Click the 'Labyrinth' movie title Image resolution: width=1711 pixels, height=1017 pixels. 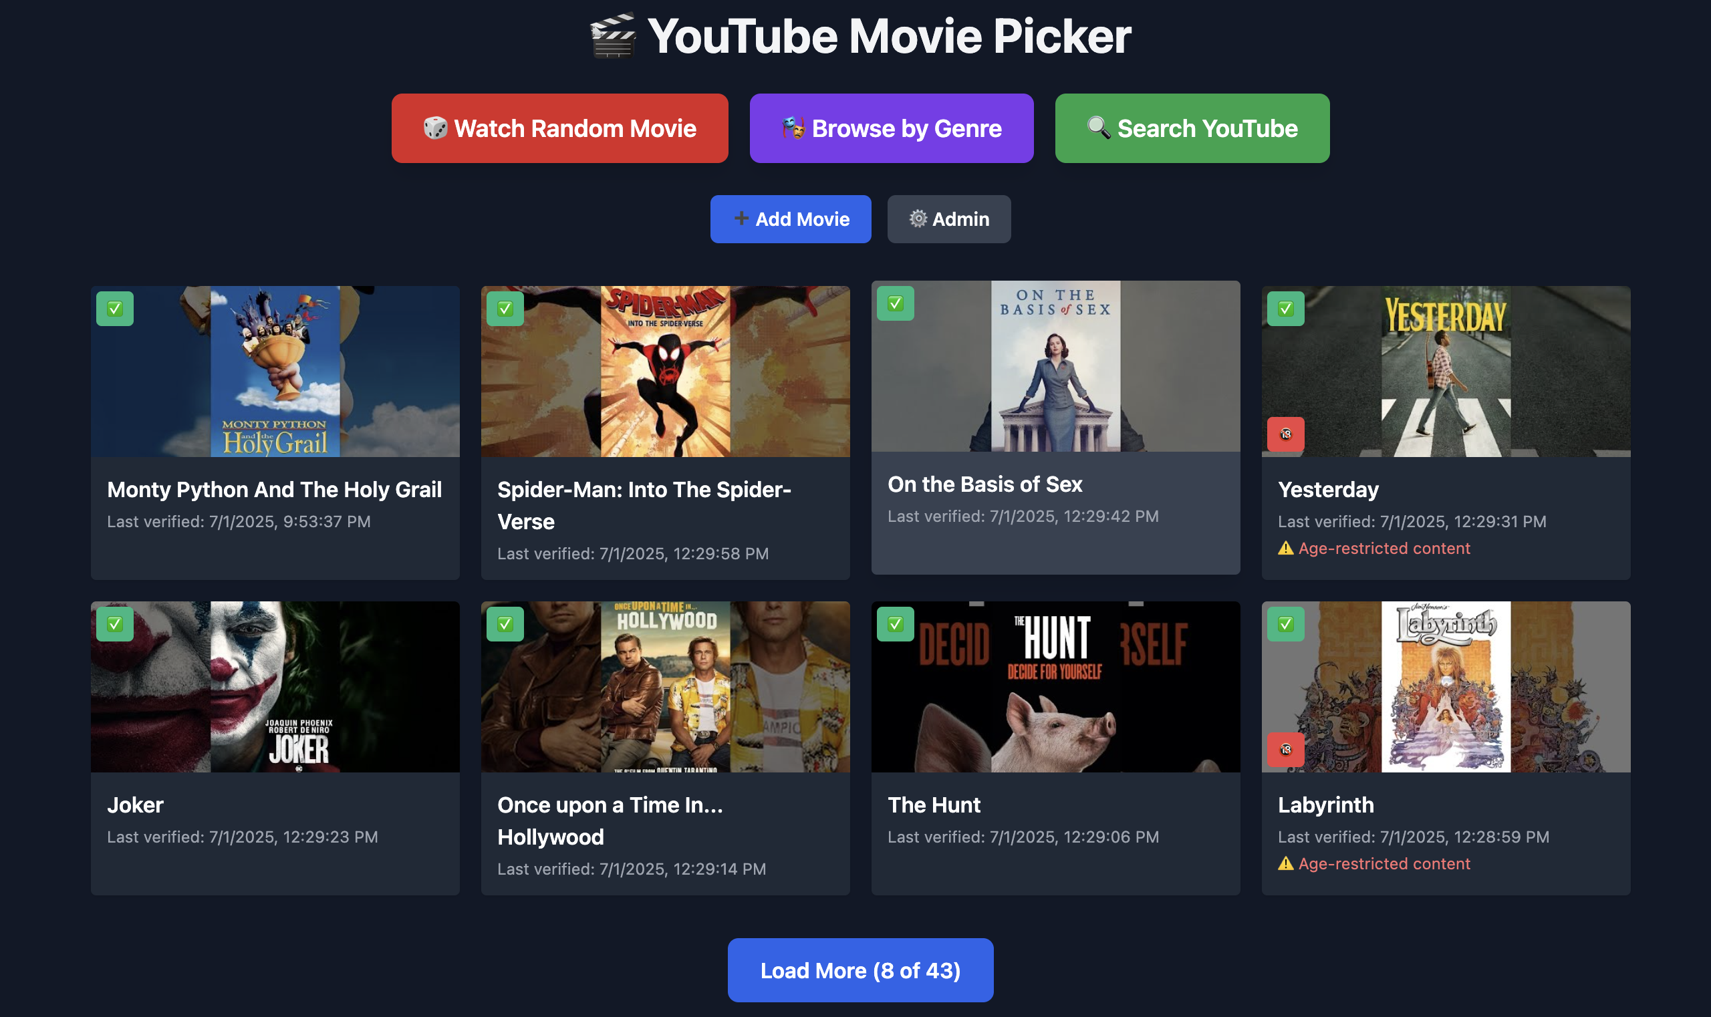pos(1326,805)
